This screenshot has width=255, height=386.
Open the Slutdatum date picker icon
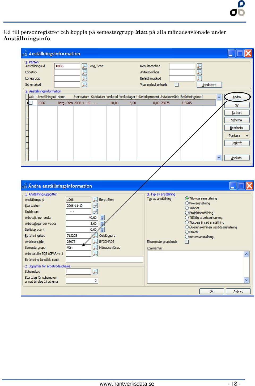(95, 211)
